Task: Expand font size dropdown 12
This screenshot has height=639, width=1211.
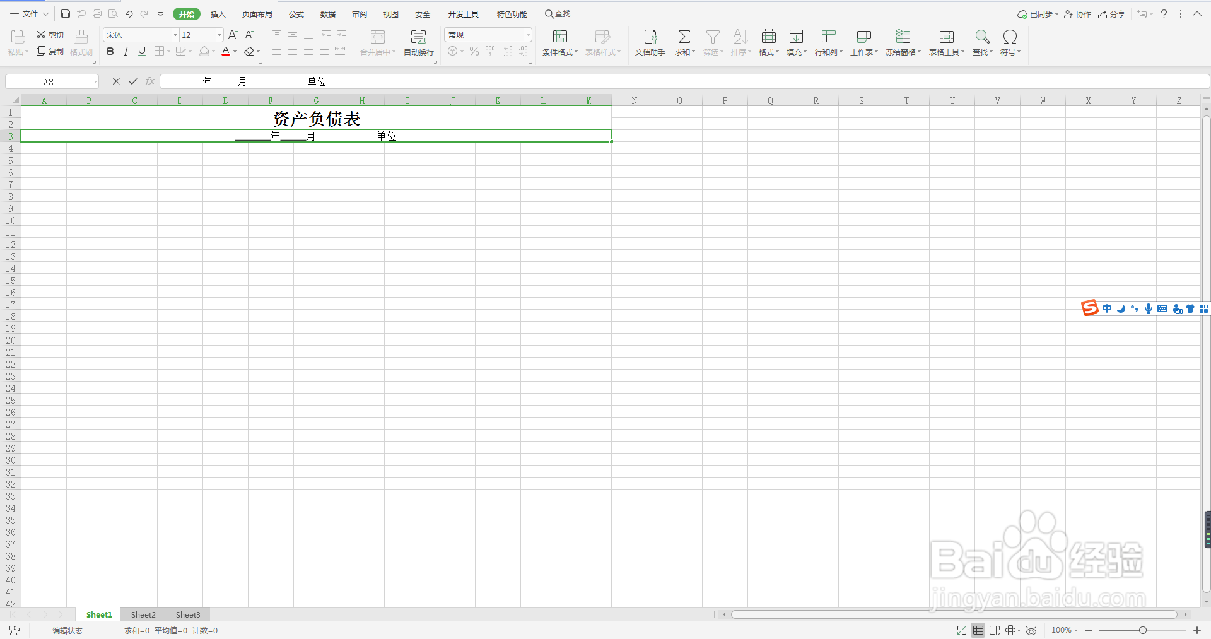Action: tap(219, 35)
